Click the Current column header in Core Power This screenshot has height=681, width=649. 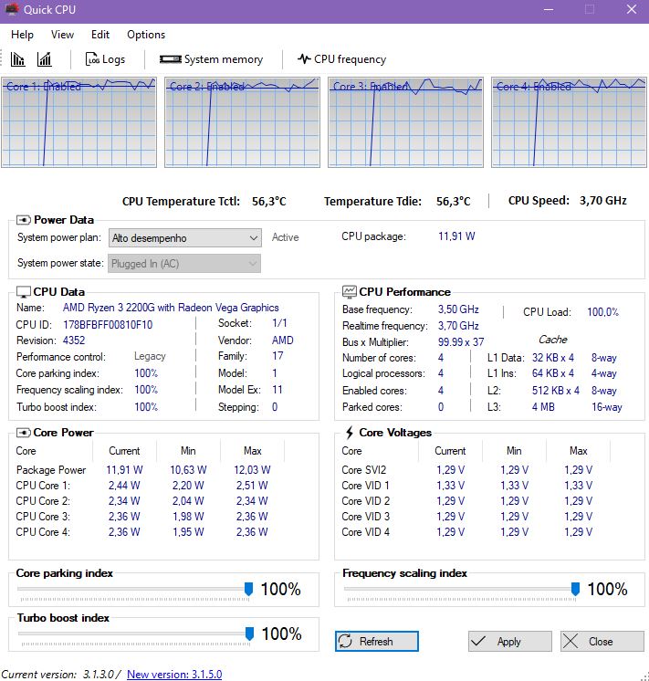tap(125, 451)
